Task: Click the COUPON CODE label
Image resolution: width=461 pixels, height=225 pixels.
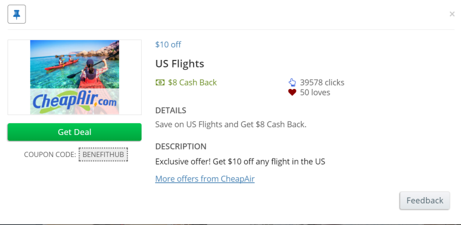Action: 50,155
